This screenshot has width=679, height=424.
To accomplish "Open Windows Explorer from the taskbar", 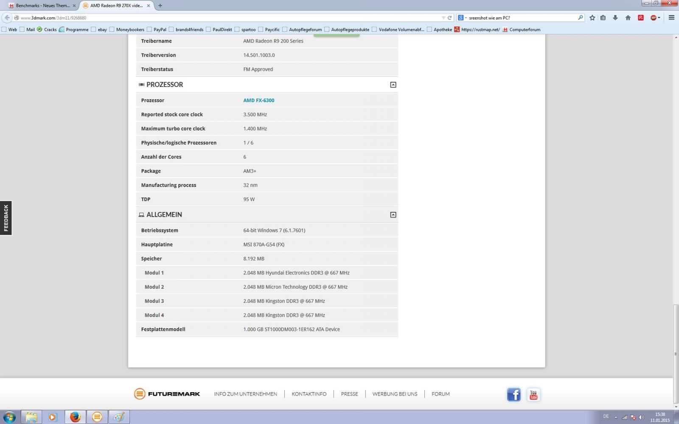I will [x=31, y=417].
